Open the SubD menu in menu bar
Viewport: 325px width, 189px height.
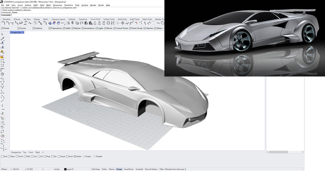(35, 5)
